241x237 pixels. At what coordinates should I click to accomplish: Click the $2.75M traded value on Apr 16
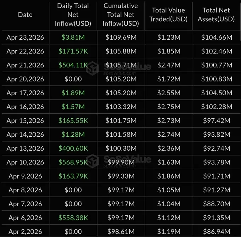169,107
